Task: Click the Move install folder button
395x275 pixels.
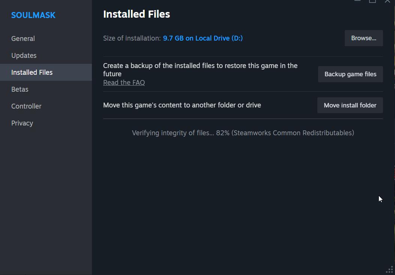Action: click(x=349, y=105)
